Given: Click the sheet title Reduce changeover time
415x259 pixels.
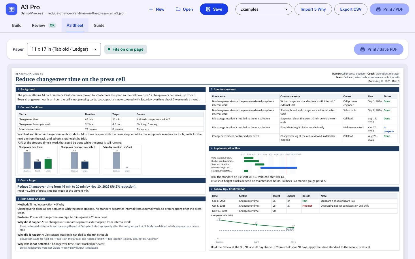Looking at the screenshot, I should point(70,79).
